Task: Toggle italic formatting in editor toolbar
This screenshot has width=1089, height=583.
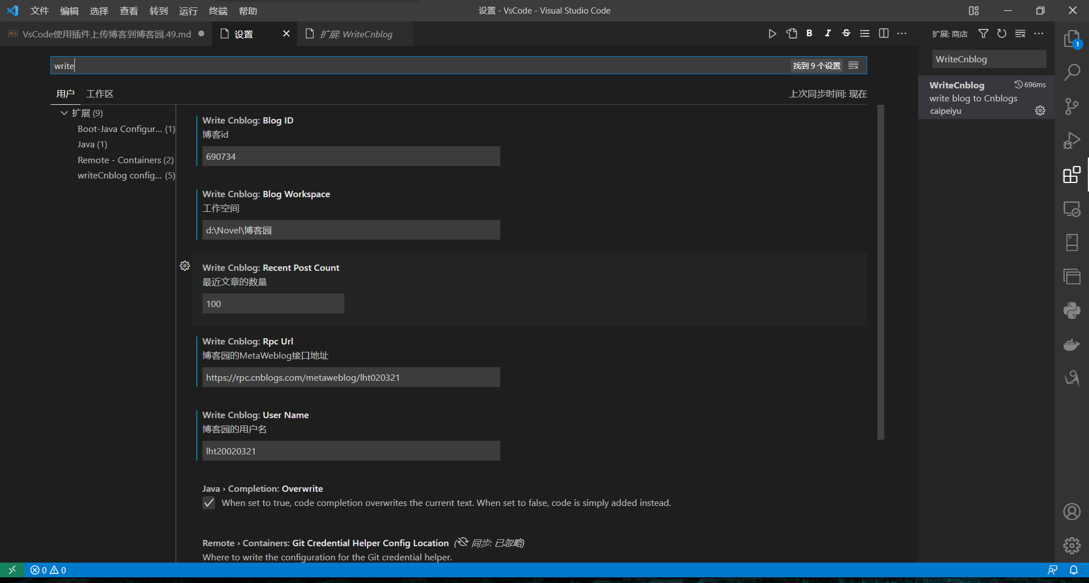Action: click(828, 33)
